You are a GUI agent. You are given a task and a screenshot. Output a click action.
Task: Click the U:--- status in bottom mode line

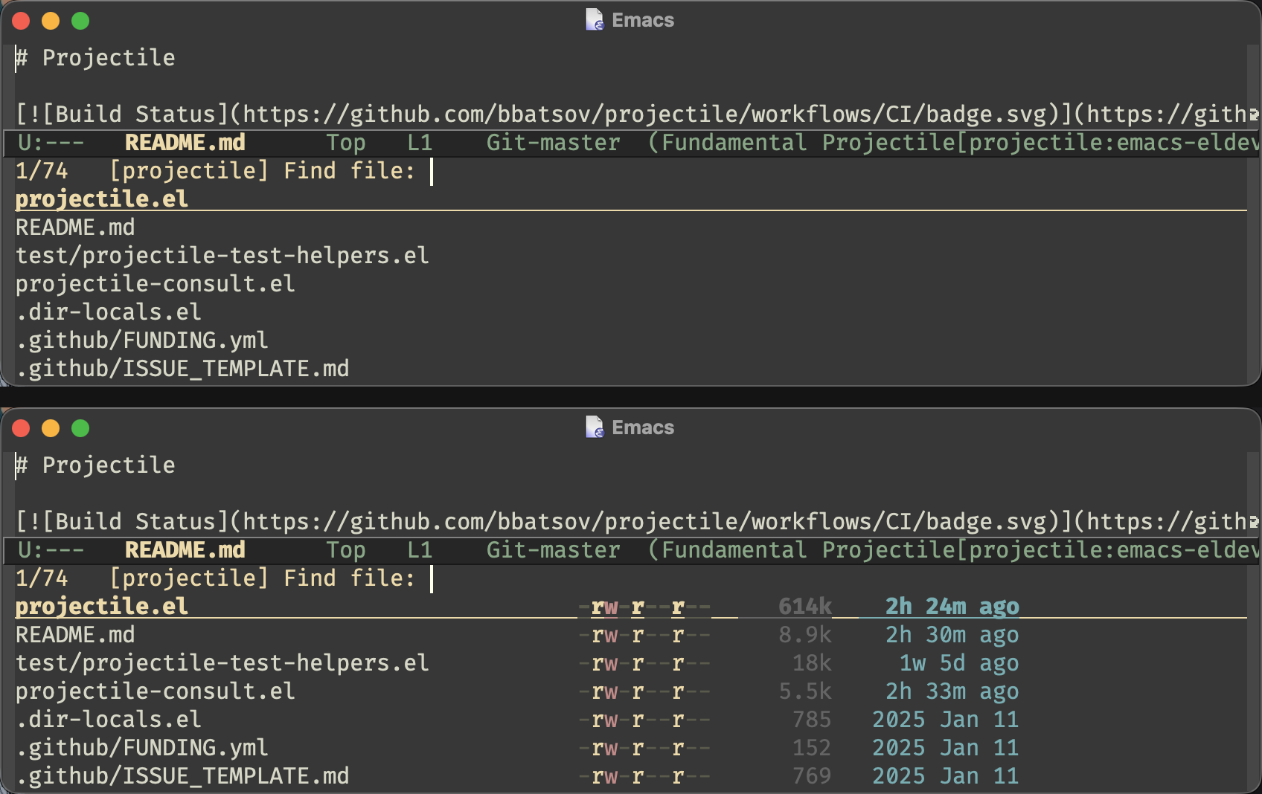51,549
